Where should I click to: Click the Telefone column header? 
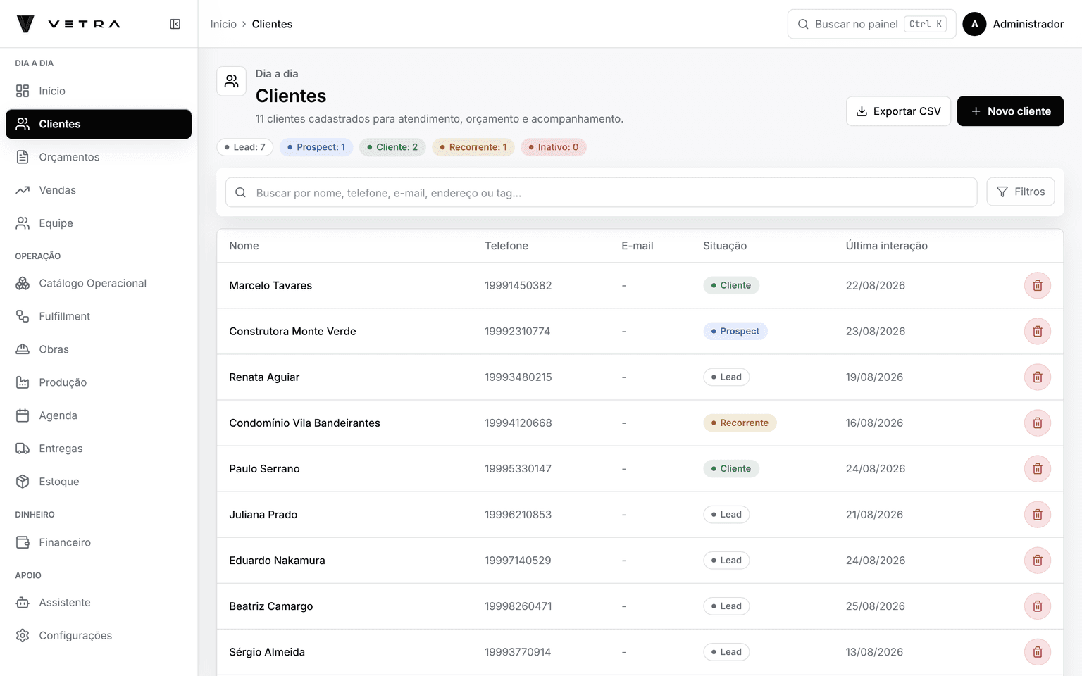[506, 246]
